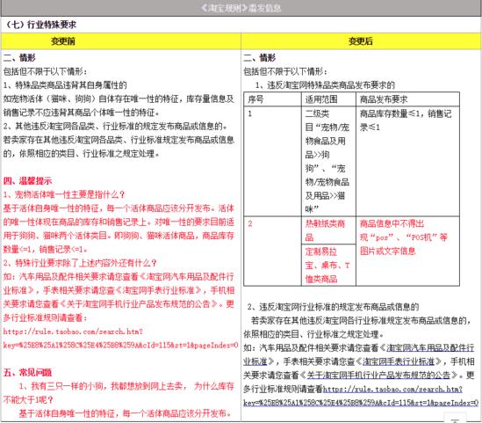
Task: Click the gray 《淘宝规则》变更信息 title bar
Action: pos(241,8)
